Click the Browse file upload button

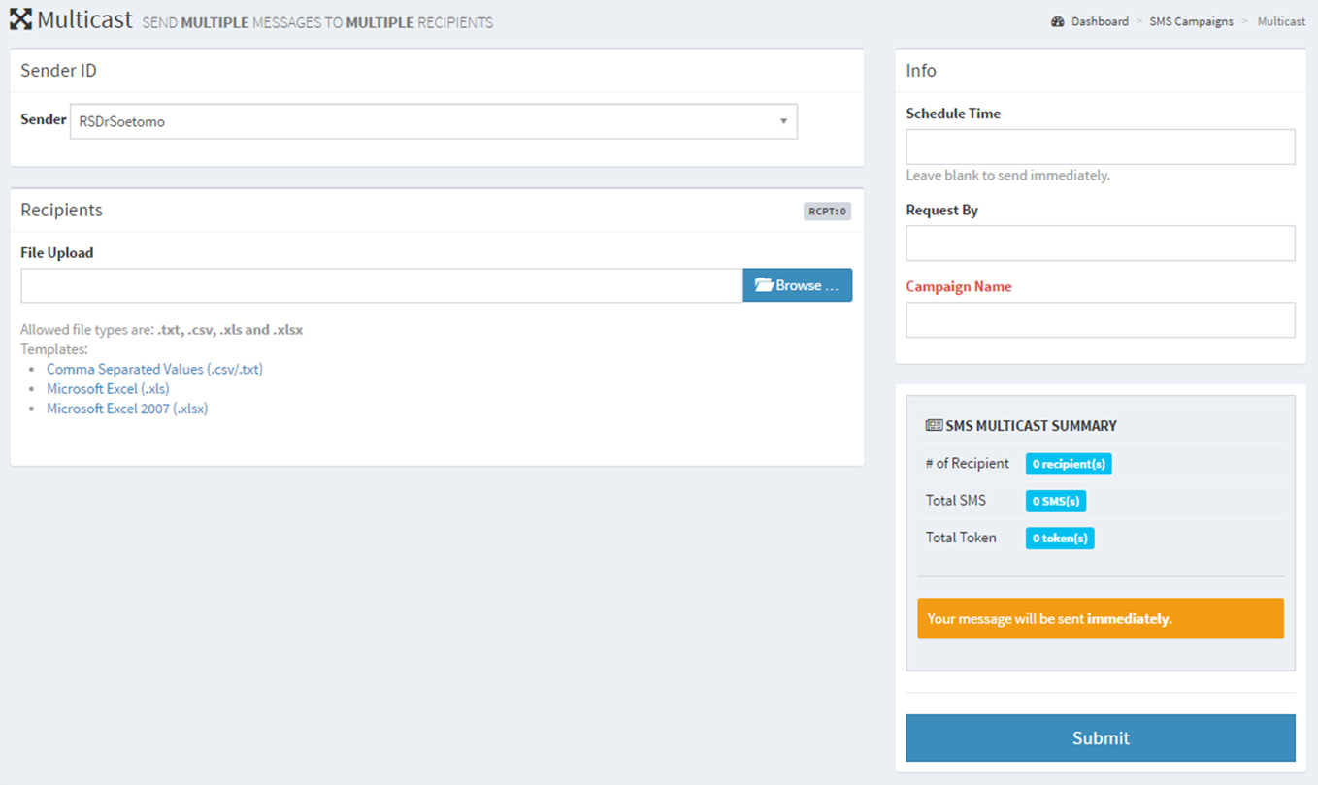(797, 285)
